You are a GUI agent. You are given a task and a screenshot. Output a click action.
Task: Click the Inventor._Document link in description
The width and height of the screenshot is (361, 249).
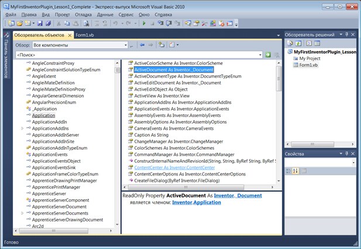(x=238, y=195)
